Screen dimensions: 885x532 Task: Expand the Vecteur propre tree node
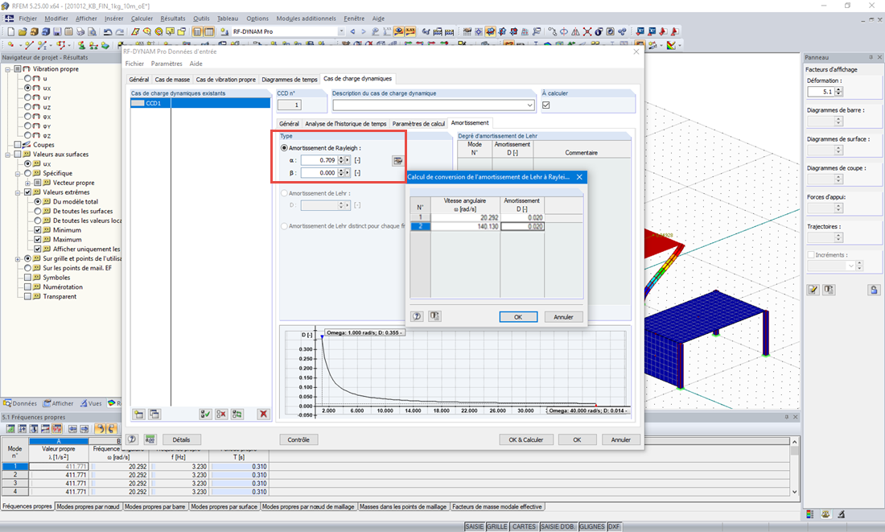point(27,183)
